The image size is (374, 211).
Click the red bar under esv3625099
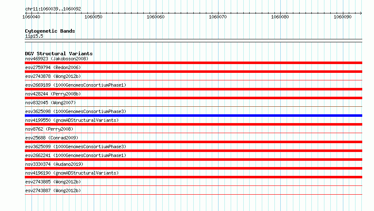tap(193, 151)
